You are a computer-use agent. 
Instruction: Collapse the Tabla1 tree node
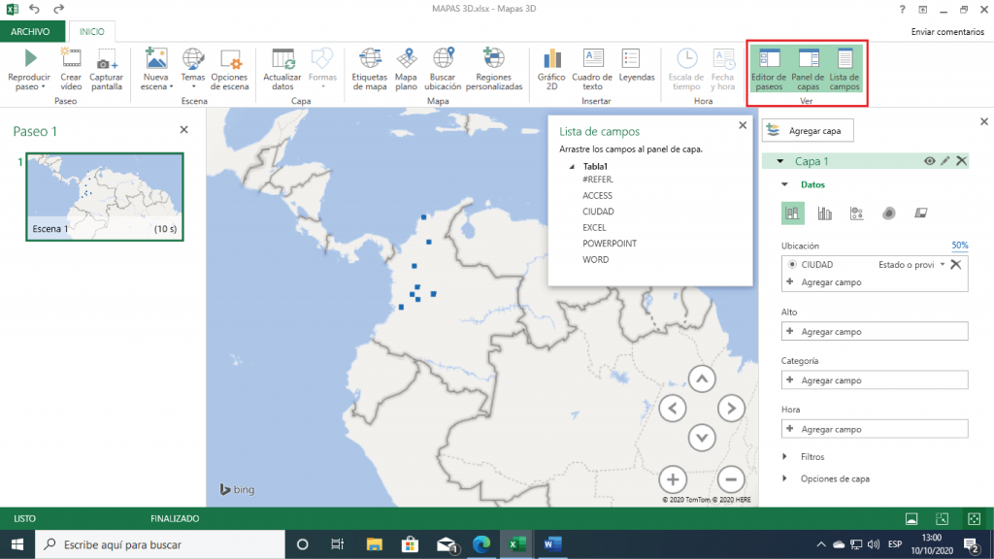(x=572, y=167)
